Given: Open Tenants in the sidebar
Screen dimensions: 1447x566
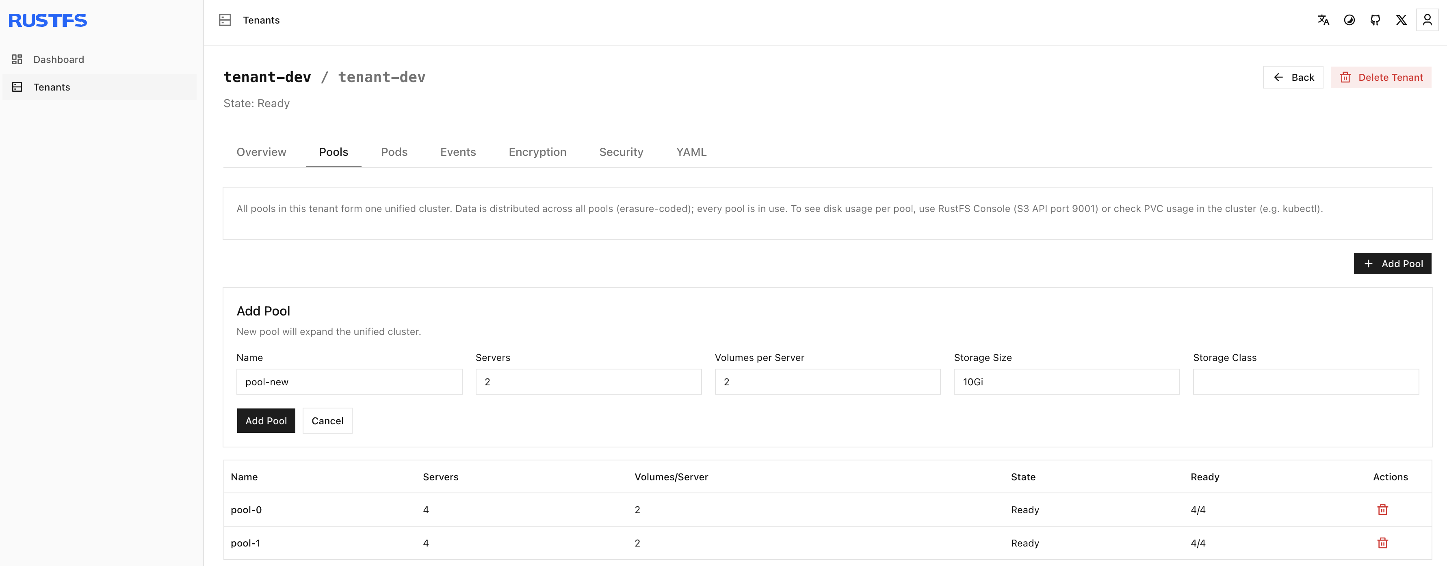Looking at the screenshot, I should (x=100, y=87).
